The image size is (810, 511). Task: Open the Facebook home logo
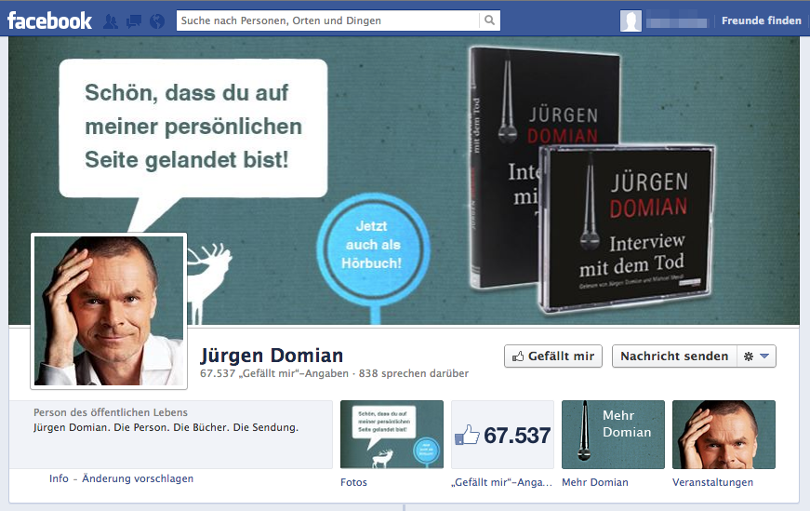(x=49, y=20)
